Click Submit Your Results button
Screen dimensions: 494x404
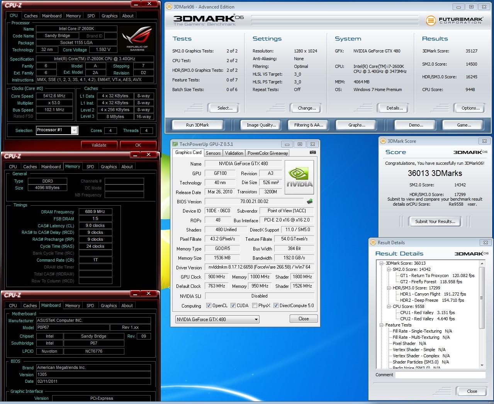435,221
